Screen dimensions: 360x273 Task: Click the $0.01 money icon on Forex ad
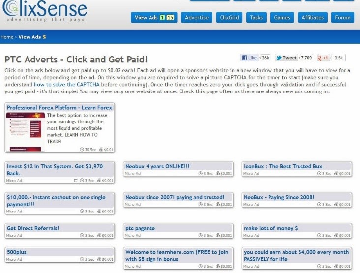tap(101, 150)
